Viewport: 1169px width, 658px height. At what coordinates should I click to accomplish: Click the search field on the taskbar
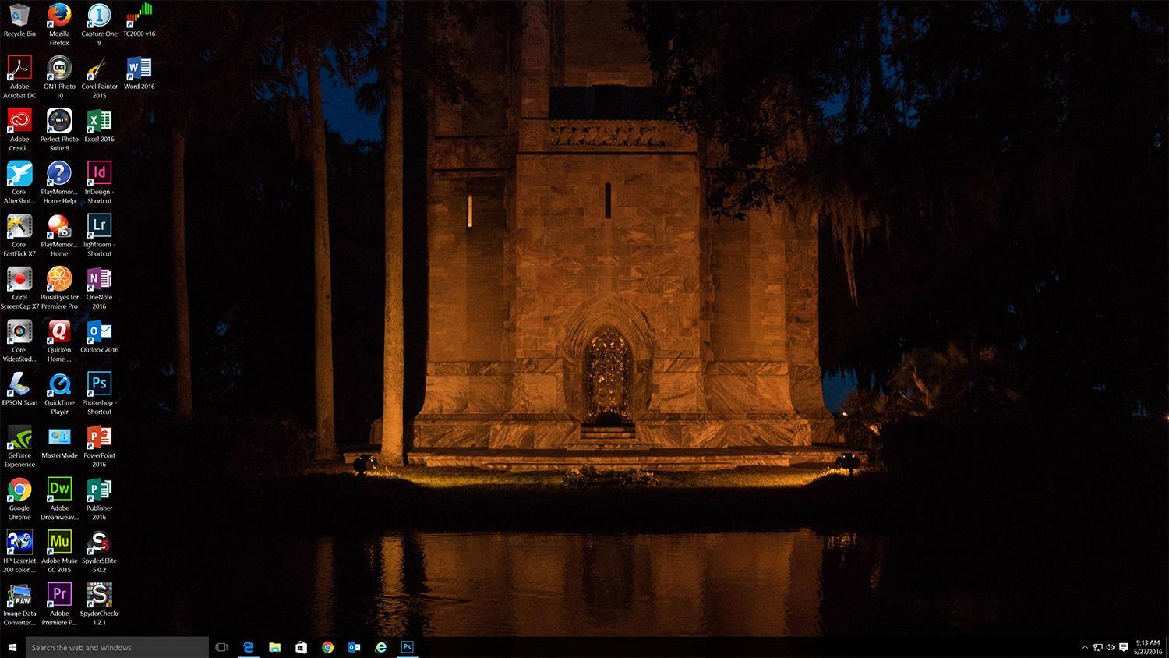[117, 647]
